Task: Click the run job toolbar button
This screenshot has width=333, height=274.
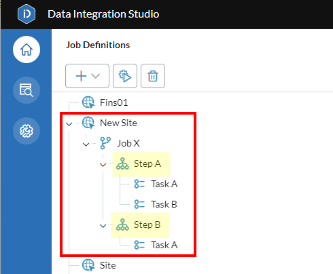Action: pyautogui.click(x=125, y=76)
